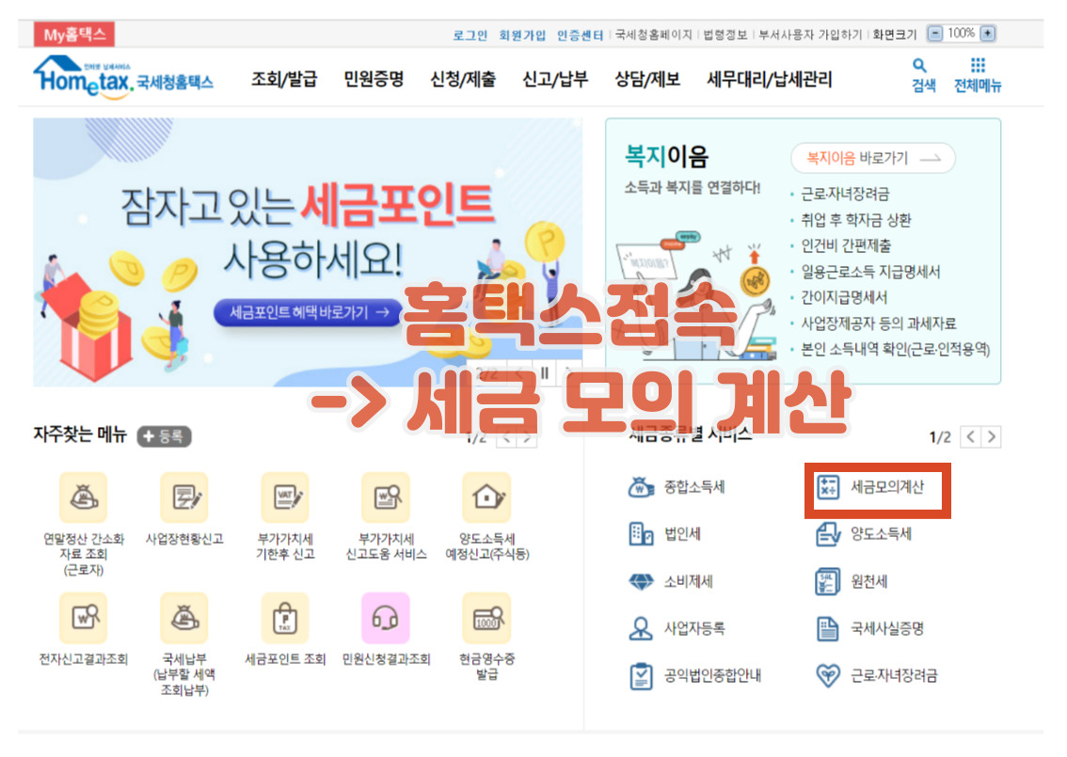Open 사업장현황신고 icon
Viewport: 1067px width, 757px height.
pos(183,497)
